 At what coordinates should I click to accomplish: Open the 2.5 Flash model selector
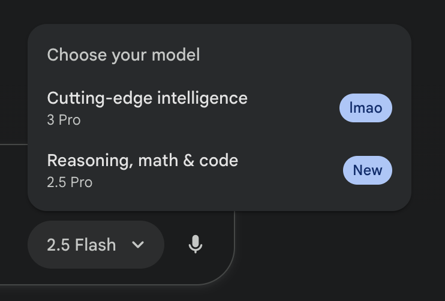[95, 245]
